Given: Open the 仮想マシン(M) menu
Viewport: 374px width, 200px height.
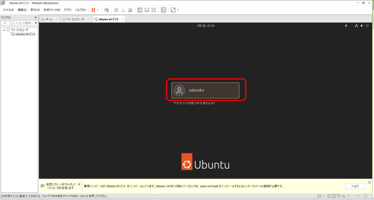Looking at the screenshot, I should point(51,10).
